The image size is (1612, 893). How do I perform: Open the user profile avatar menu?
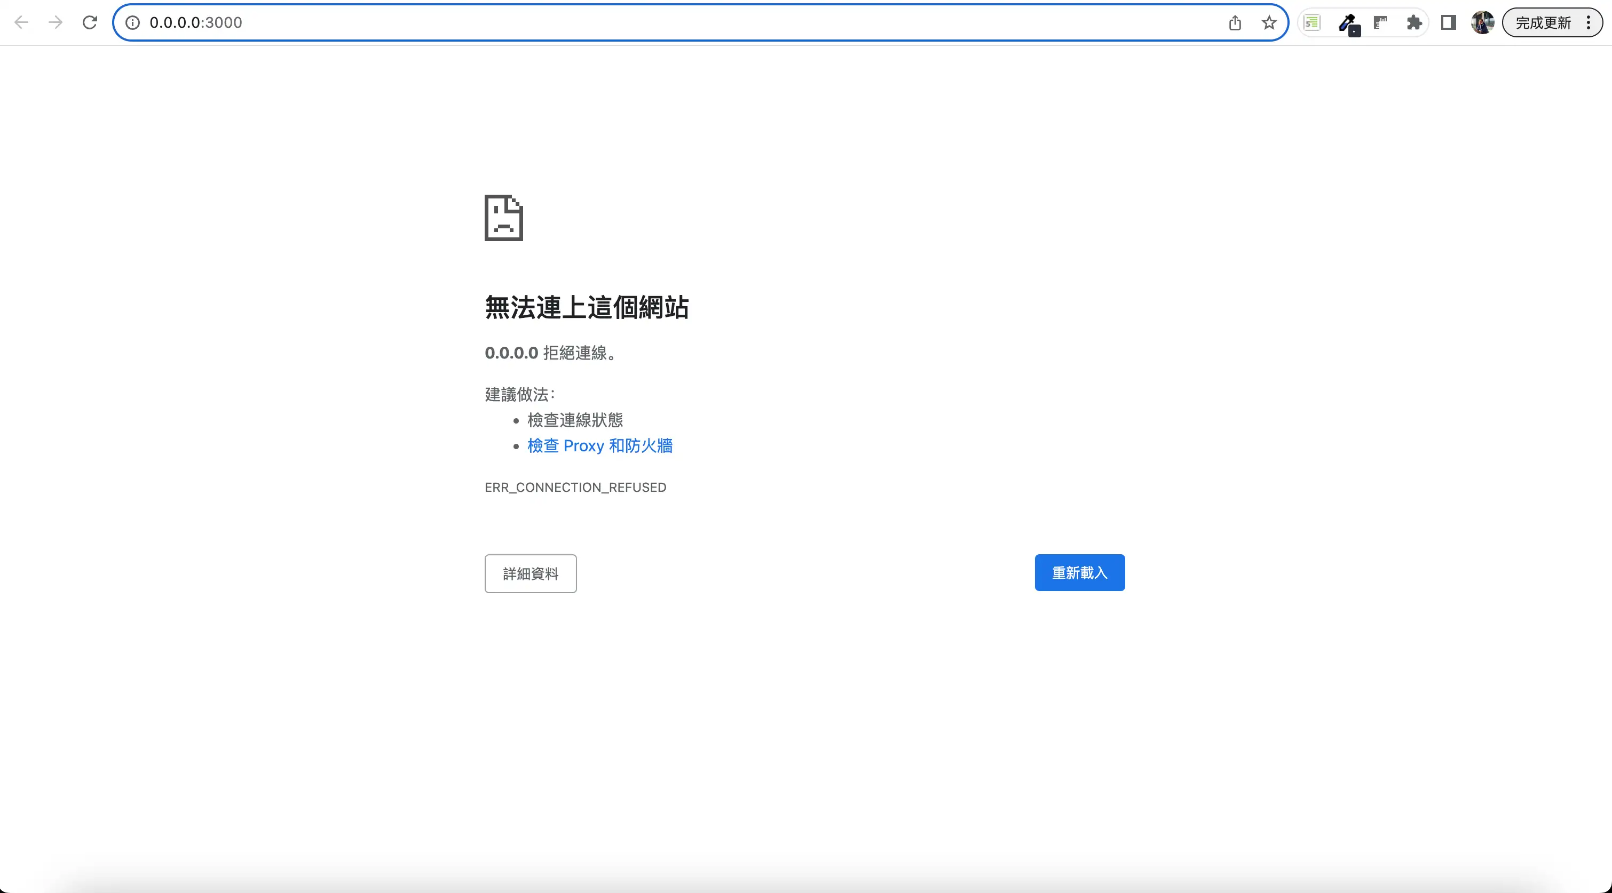pyautogui.click(x=1482, y=23)
